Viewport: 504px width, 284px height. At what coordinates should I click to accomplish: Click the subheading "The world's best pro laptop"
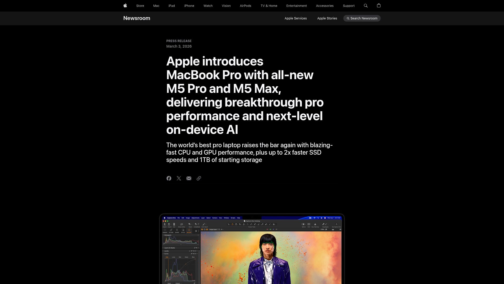pyautogui.click(x=249, y=153)
